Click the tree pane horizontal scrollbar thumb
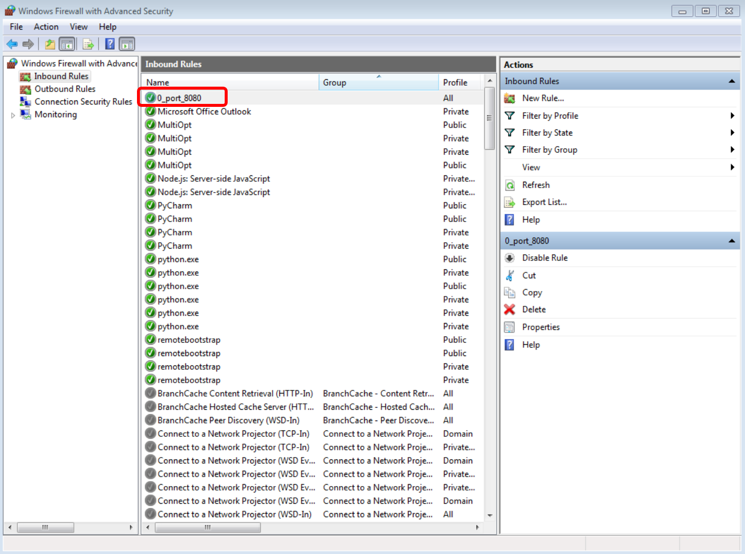This screenshot has width=745, height=554. (45, 527)
